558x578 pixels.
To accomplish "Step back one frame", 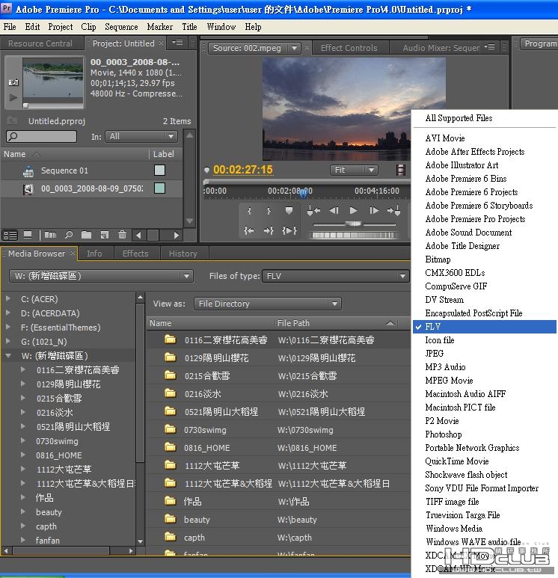I will click(x=334, y=211).
